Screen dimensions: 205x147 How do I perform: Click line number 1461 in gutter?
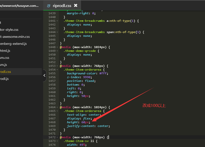pos(52,96)
